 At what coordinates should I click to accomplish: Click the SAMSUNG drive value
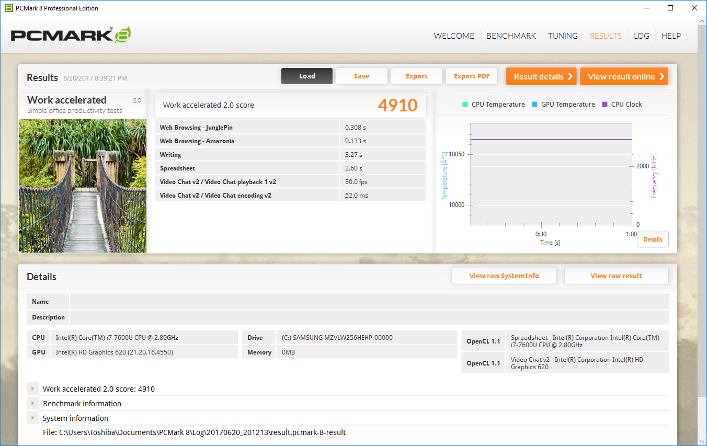tap(337, 338)
